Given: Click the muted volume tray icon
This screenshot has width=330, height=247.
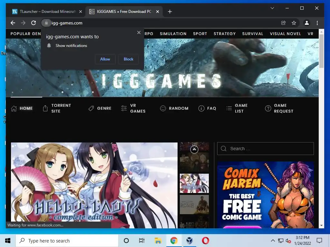Looking at the screenshot, I should [x=288, y=241].
